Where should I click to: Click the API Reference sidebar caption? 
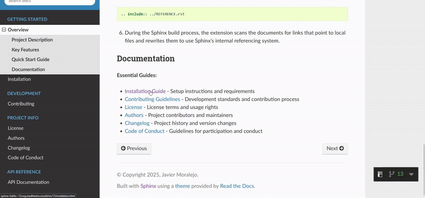click(x=24, y=172)
